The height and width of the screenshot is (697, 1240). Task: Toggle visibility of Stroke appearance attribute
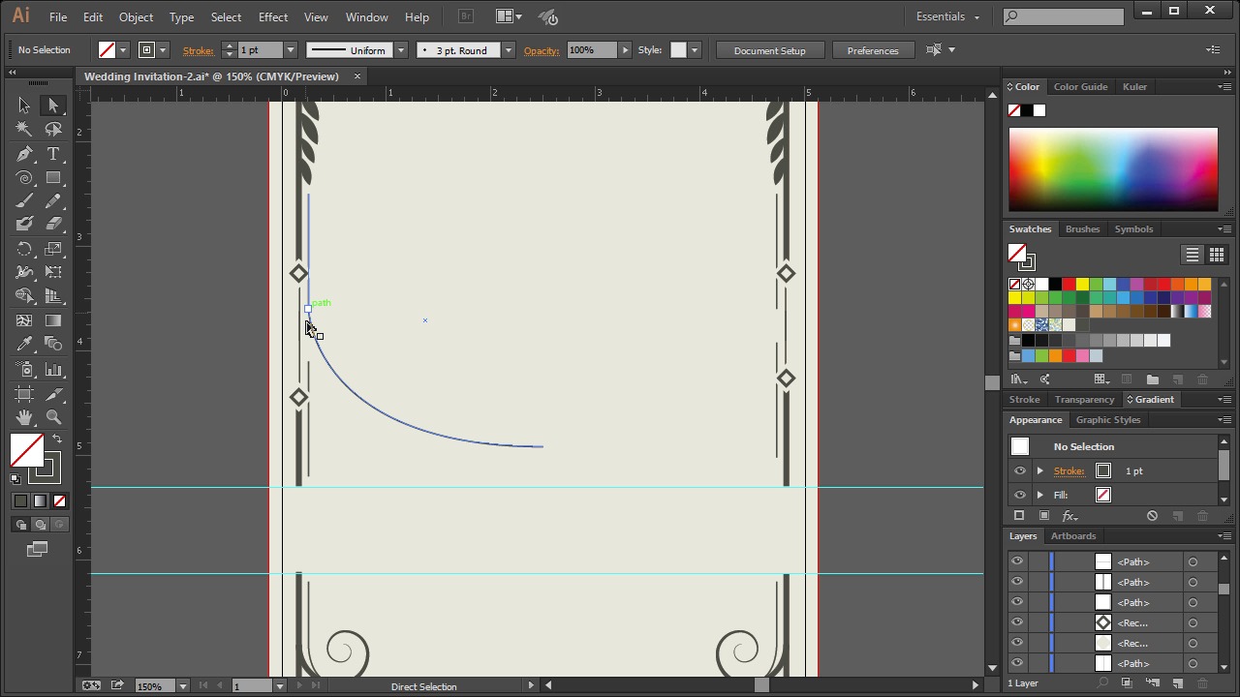[1019, 470]
